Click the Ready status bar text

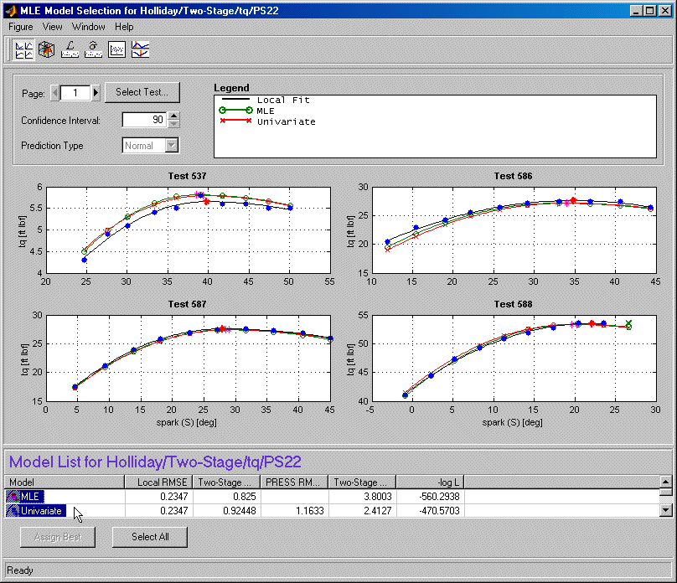click(20, 570)
